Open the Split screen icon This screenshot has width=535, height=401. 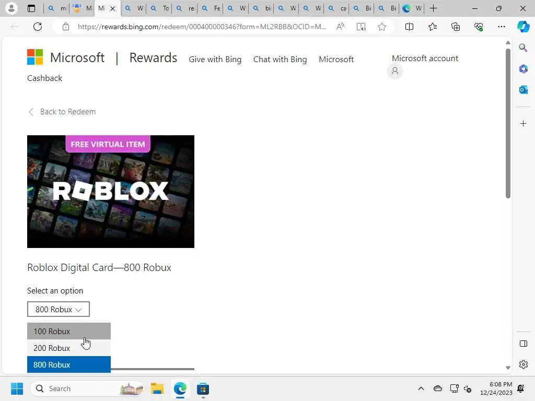pos(409,27)
